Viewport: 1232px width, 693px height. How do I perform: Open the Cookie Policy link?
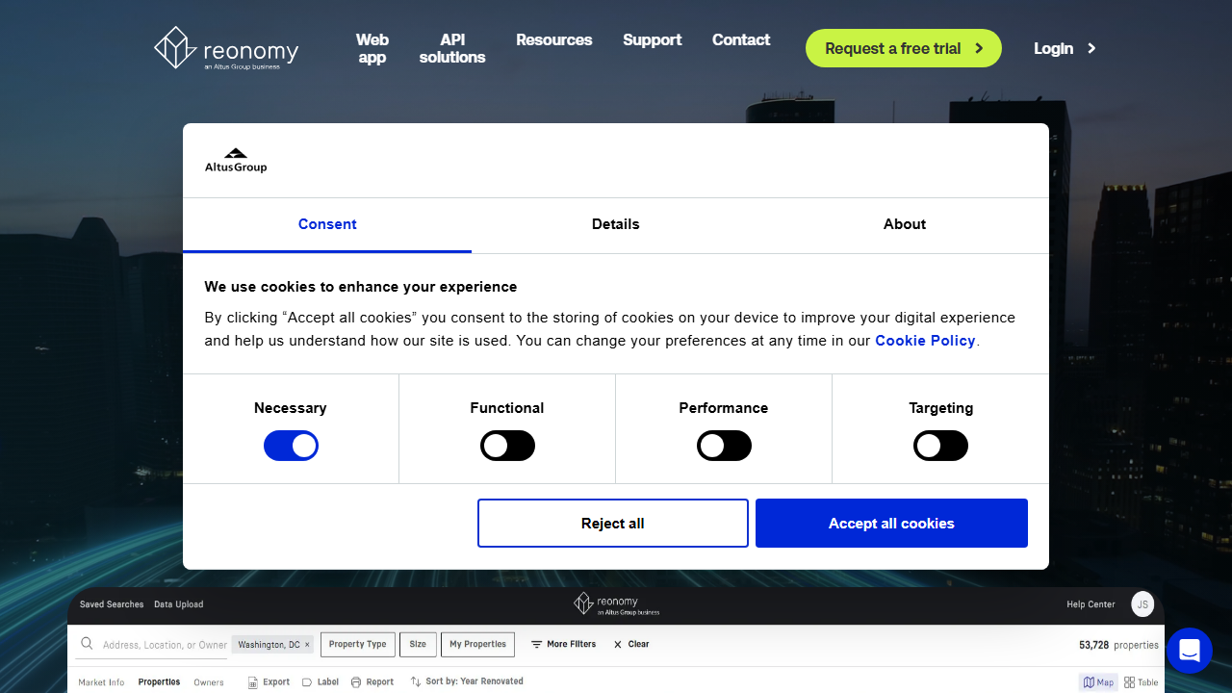[925, 341]
